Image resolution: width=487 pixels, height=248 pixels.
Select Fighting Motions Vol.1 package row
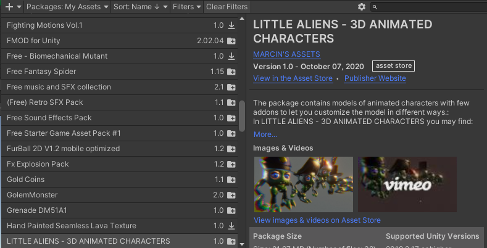point(120,25)
